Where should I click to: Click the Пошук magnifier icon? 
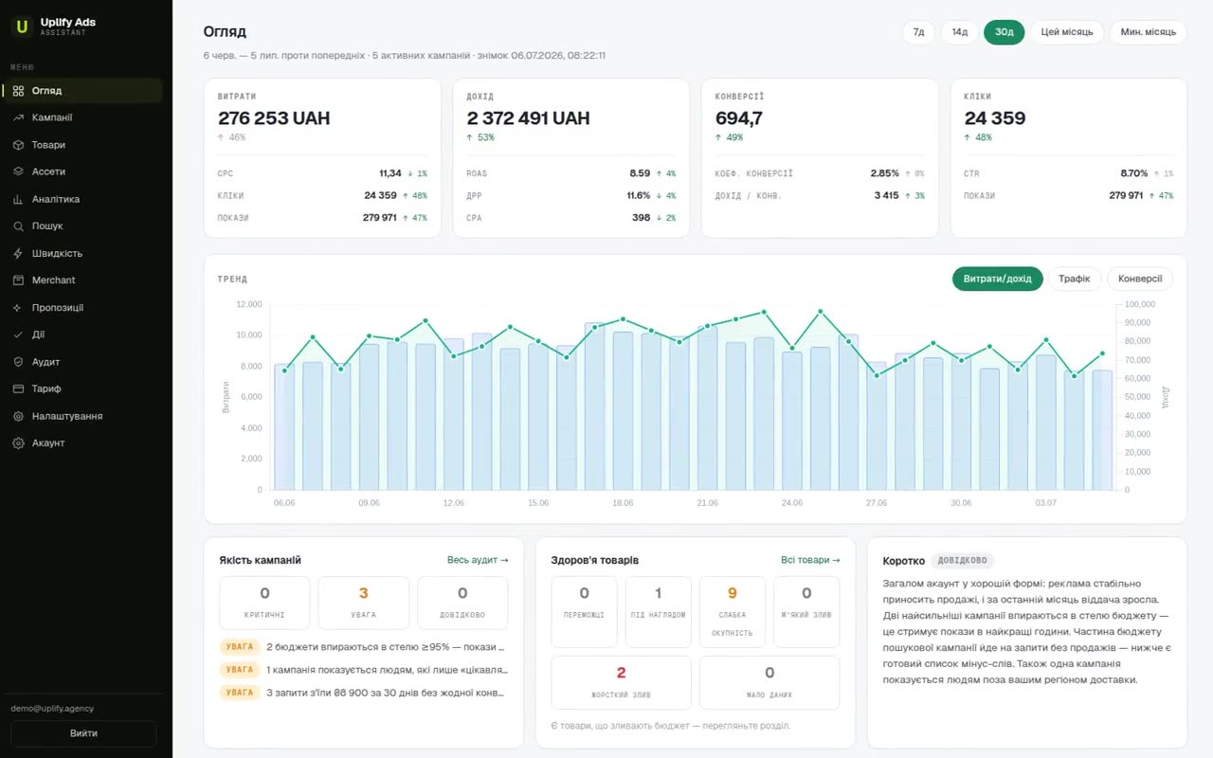pyautogui.click(x=18, y=226)
